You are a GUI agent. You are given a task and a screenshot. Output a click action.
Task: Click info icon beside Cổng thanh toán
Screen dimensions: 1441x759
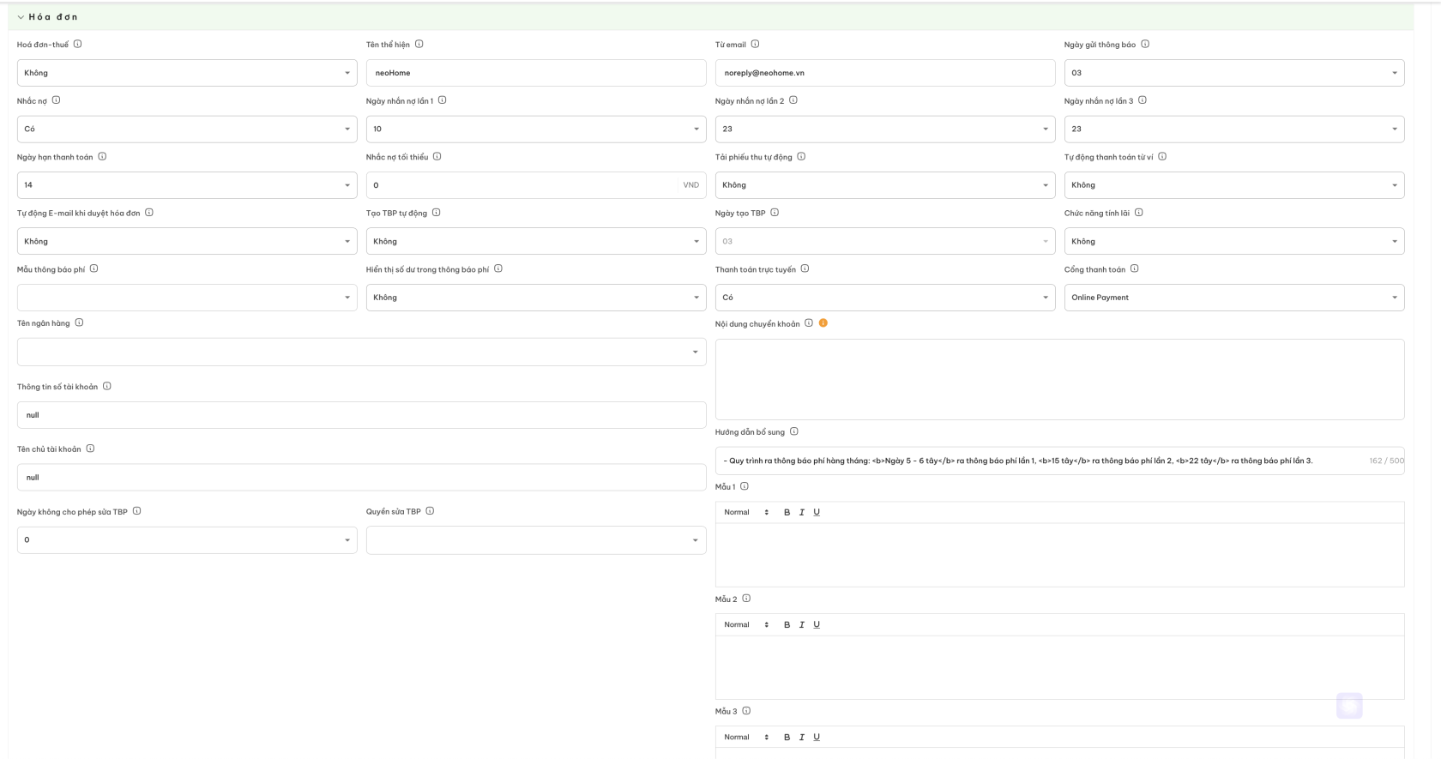(x=1134, y=268)
